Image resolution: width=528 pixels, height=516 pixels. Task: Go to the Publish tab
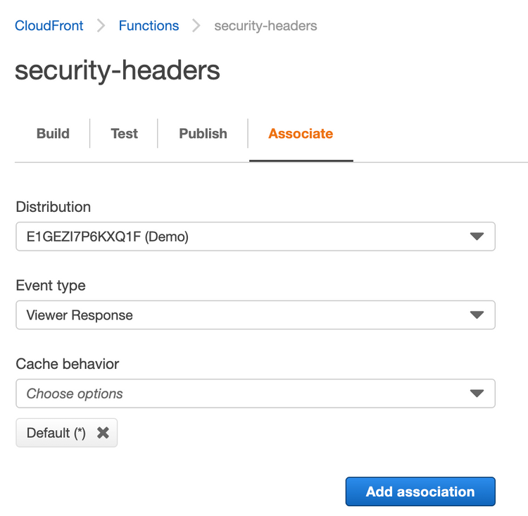[203, 134]
